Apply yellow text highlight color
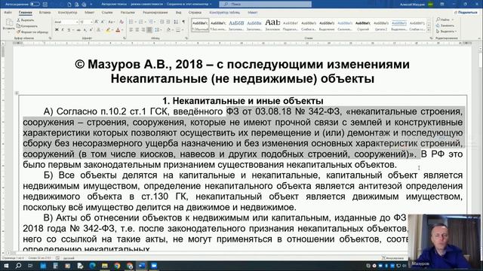Screen dimensions: 483x271 (107, 30)
